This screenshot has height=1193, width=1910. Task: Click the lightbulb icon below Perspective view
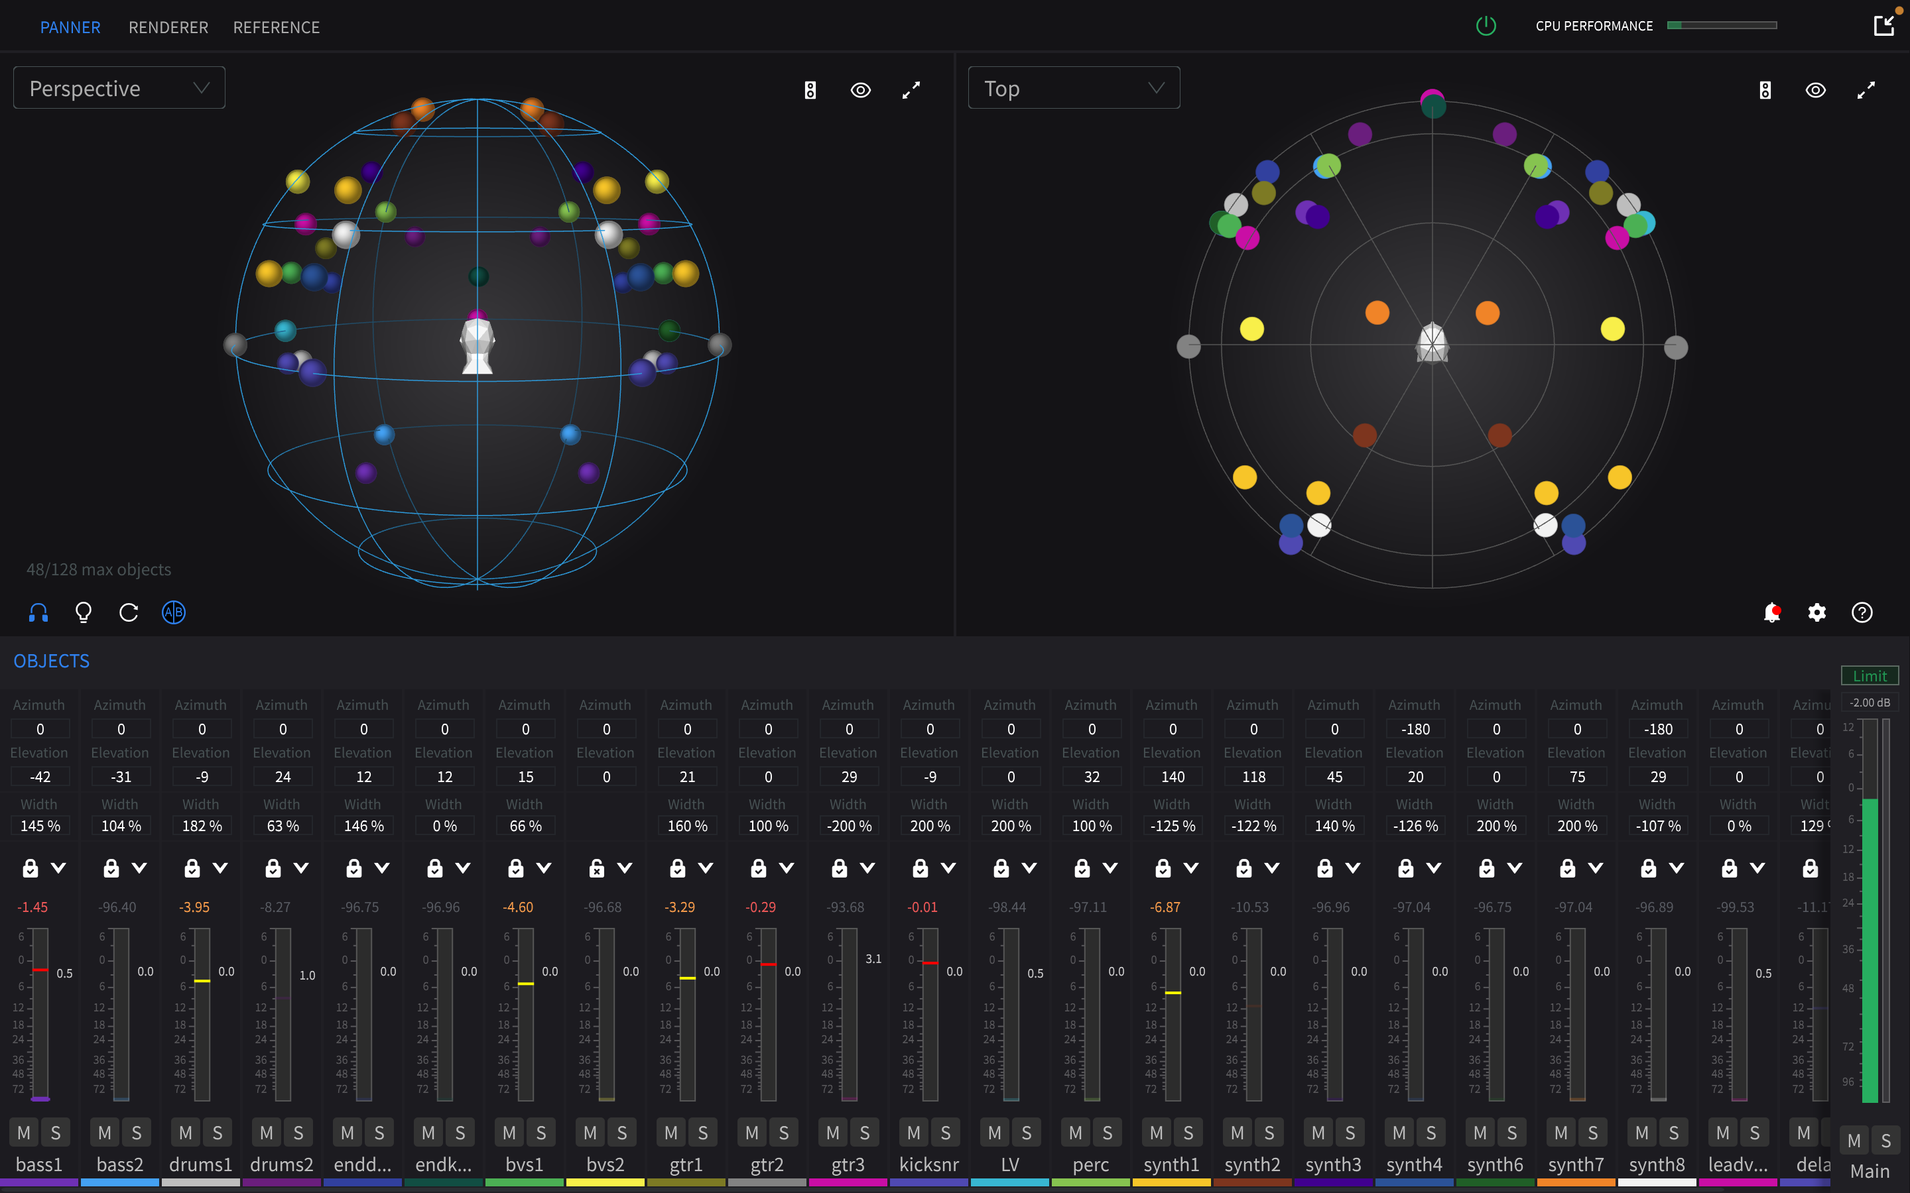pos(83,612)
